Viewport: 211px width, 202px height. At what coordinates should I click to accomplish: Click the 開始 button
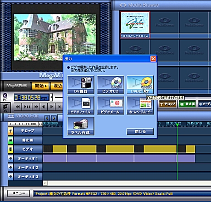(x=40, y=86)
